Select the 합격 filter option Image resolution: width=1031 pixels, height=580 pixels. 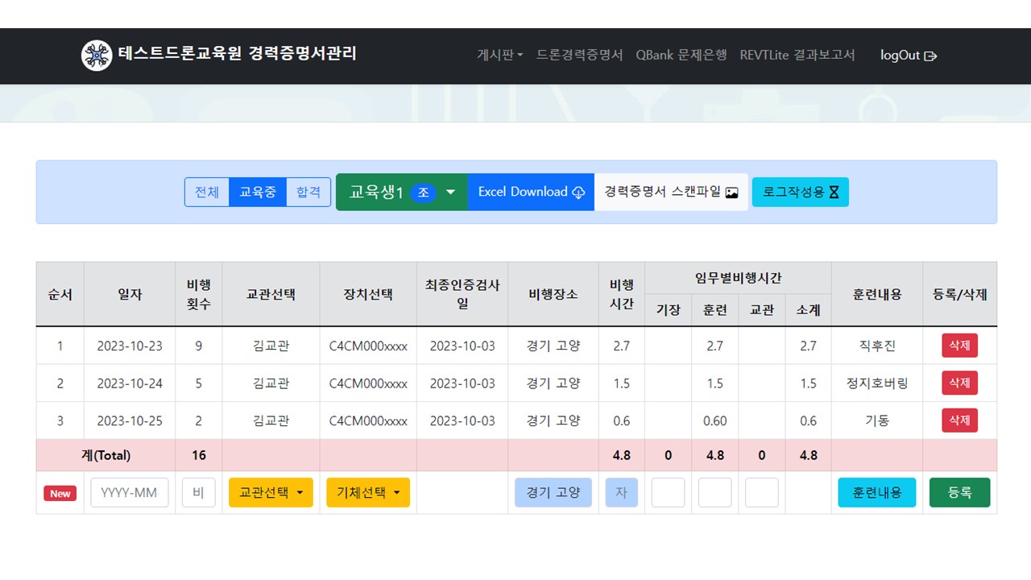point(308,193)
